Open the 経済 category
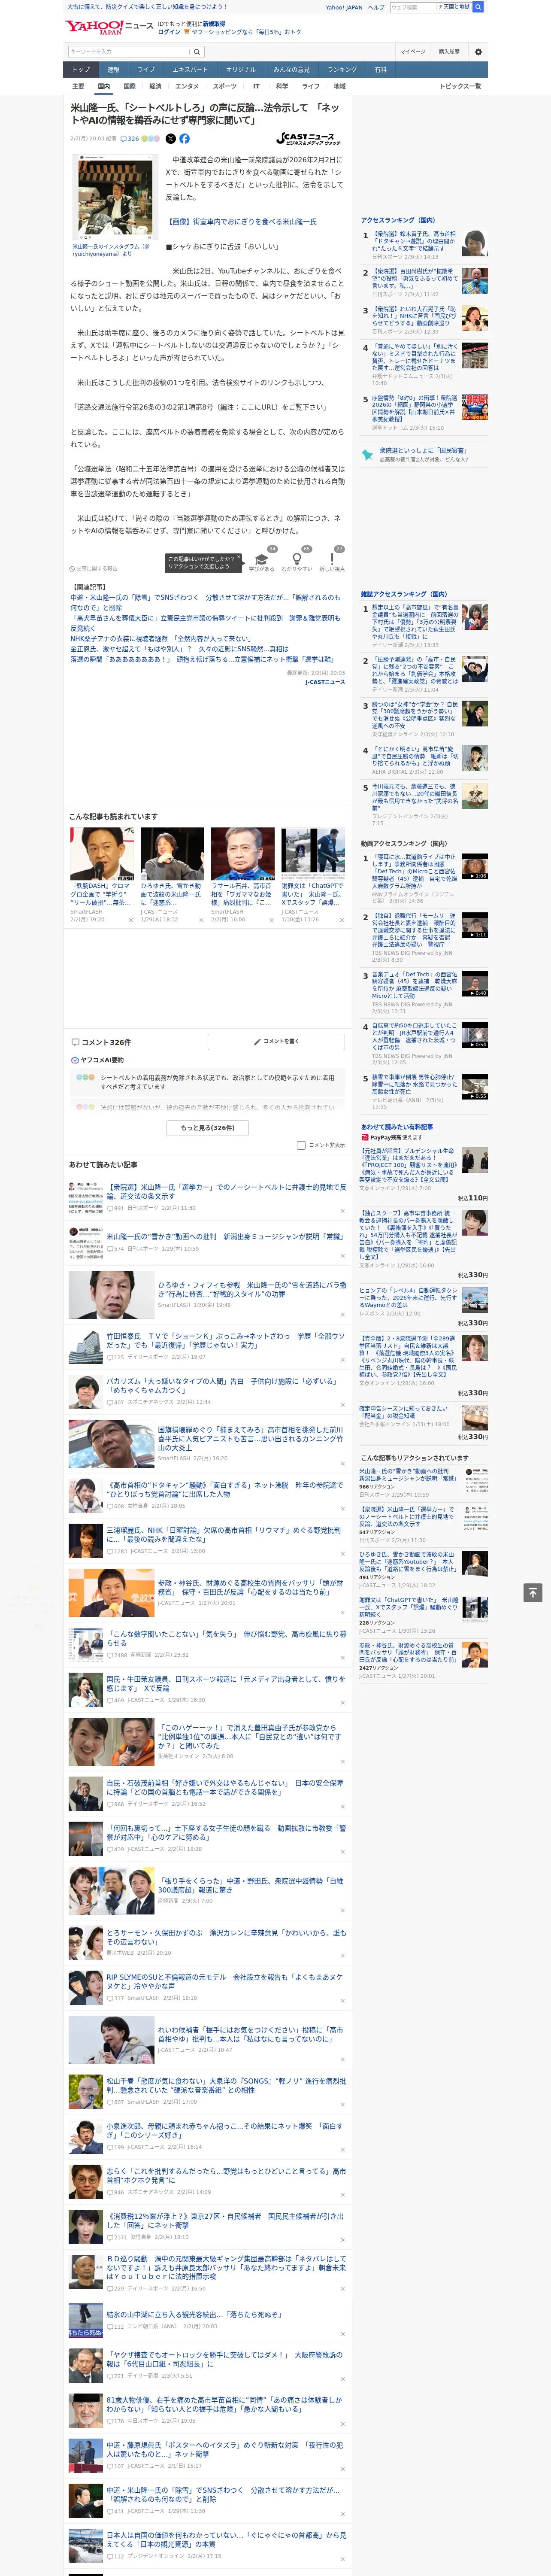 point(155,87)
